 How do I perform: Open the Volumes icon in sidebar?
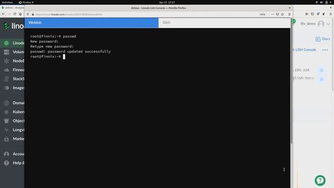click(x=6, y=52)
